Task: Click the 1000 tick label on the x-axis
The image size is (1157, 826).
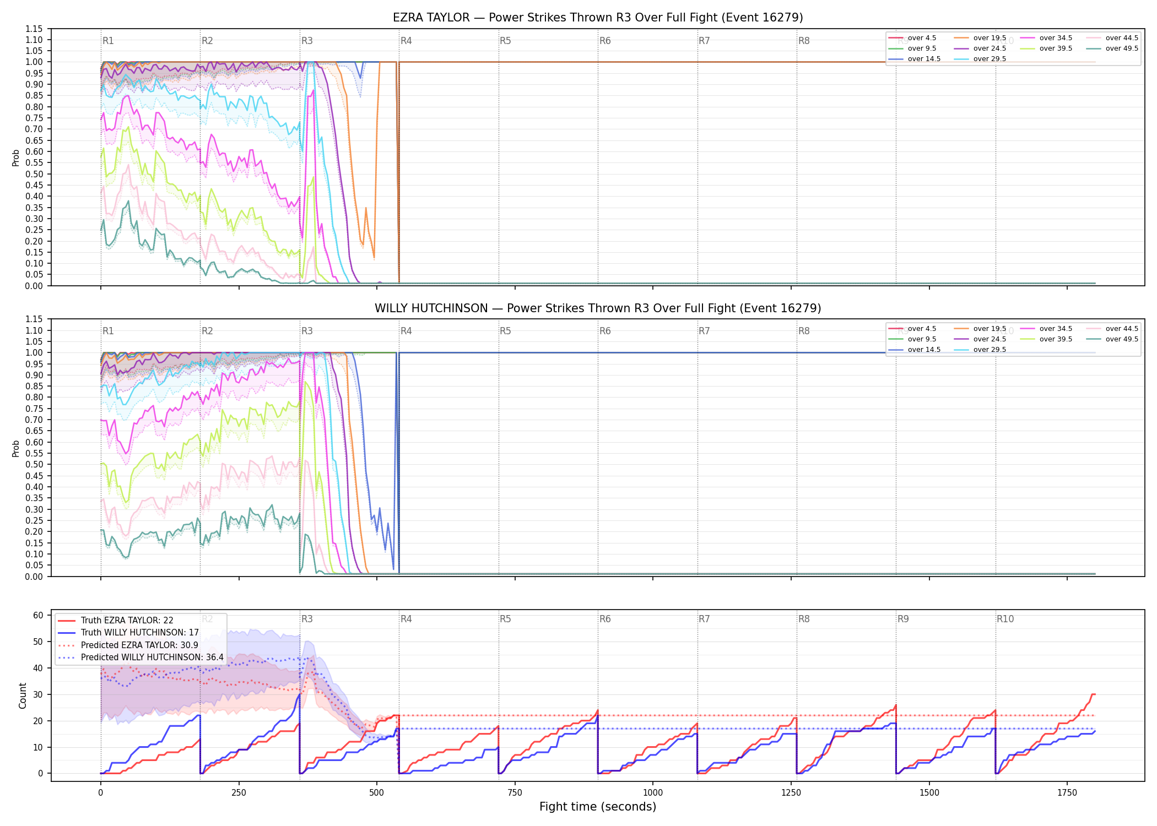Action: click(x=653, y=792)
